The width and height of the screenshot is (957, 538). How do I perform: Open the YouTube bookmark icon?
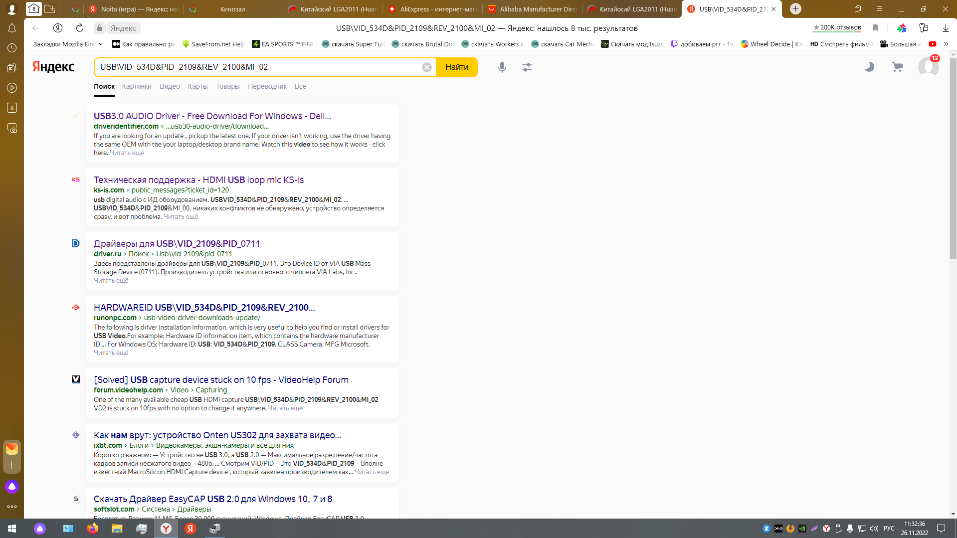coord(933,44)
